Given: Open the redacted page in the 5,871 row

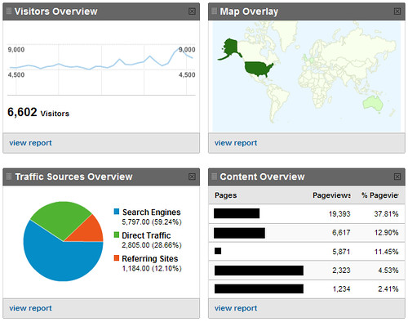Looking at the screenshot, I should pos(218,251).
